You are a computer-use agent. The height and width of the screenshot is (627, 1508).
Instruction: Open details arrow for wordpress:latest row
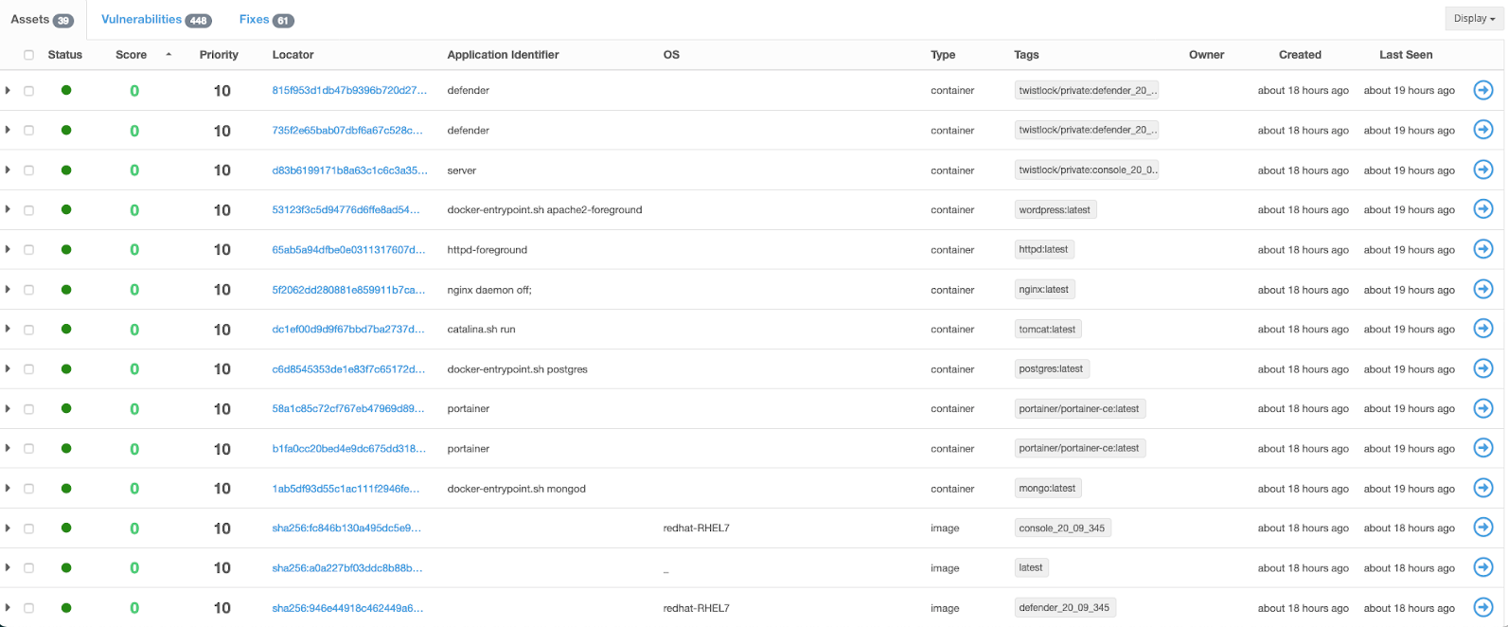pyautogui.click(x=1482, y=209)
